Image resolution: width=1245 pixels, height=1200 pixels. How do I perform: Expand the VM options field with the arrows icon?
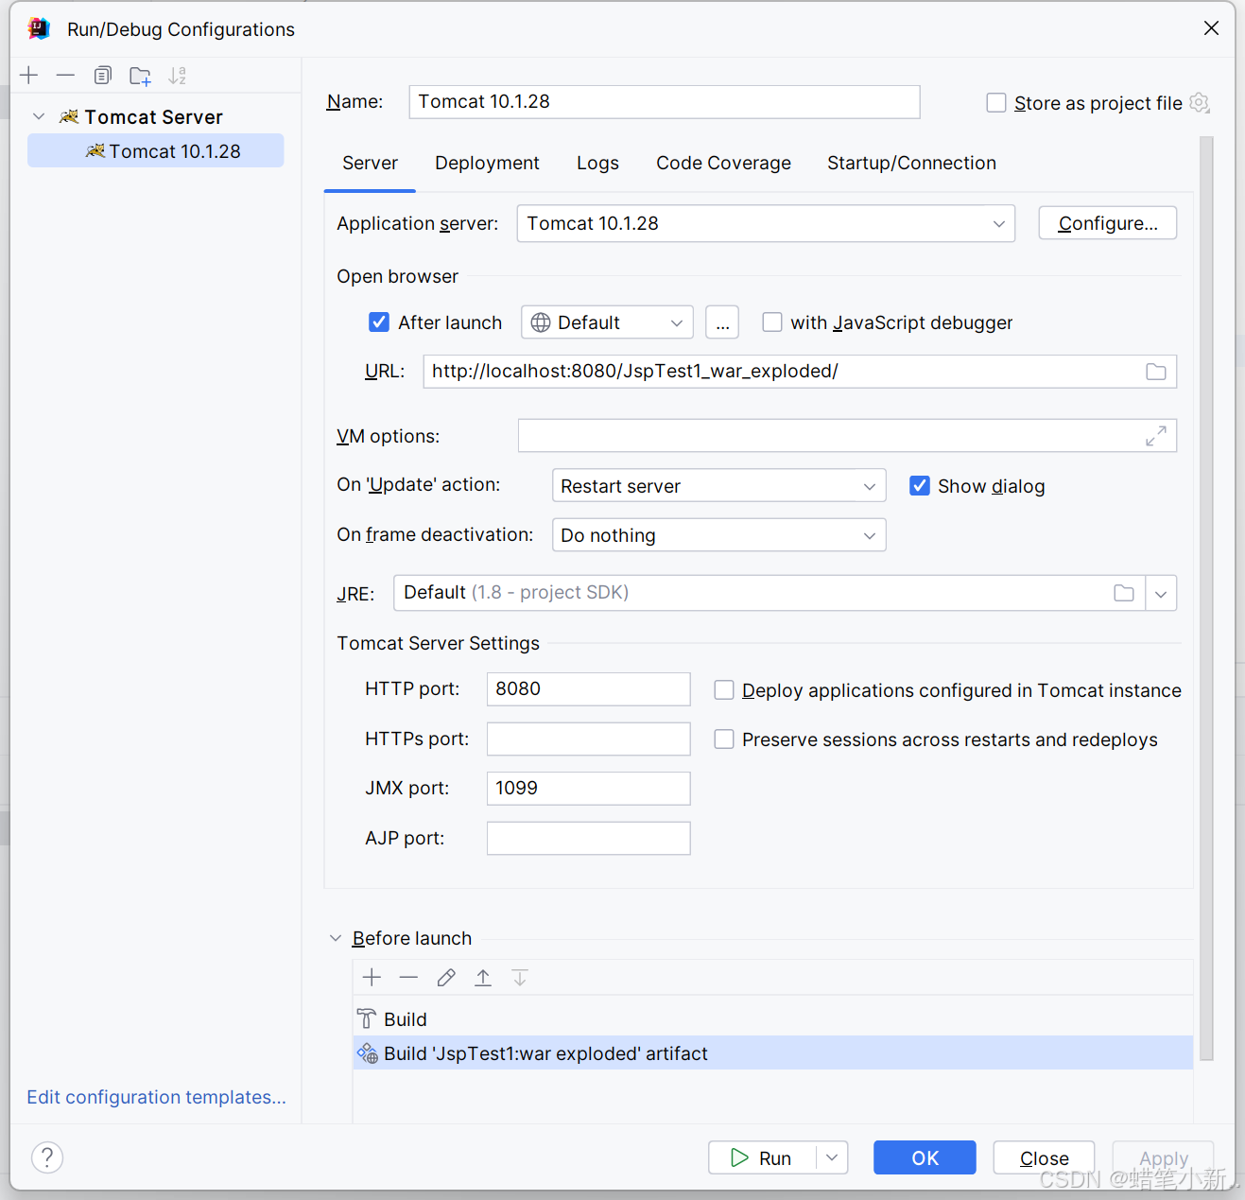[x=1156, y=436]
